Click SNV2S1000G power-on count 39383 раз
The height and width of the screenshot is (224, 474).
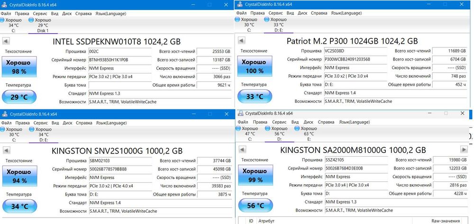click(215, 186)
